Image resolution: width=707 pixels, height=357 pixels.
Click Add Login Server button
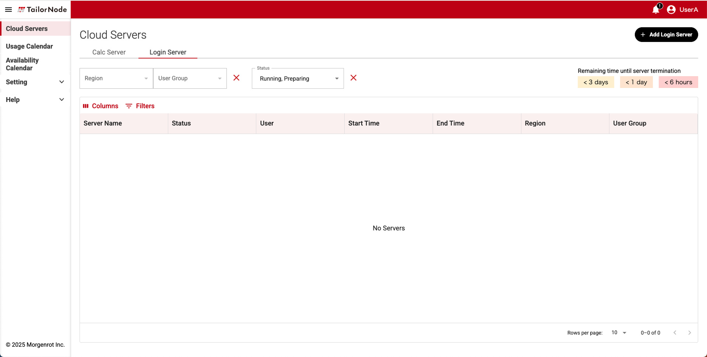666,35
